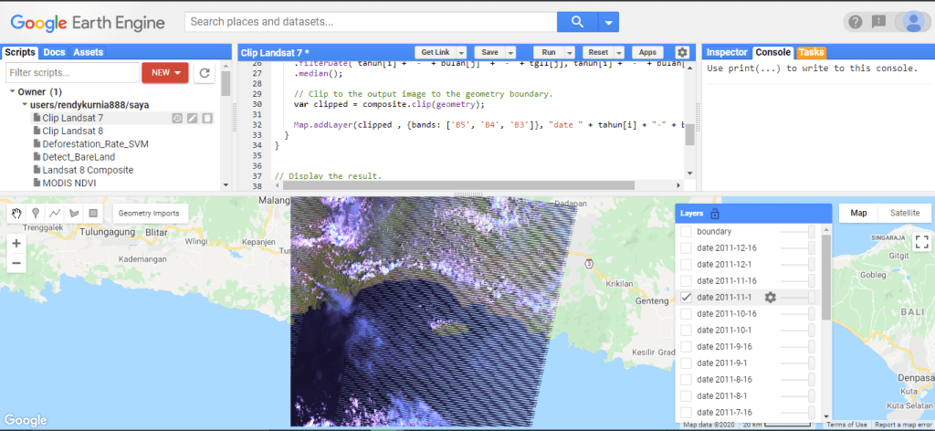Select the draw line tool

click(55, 213)
